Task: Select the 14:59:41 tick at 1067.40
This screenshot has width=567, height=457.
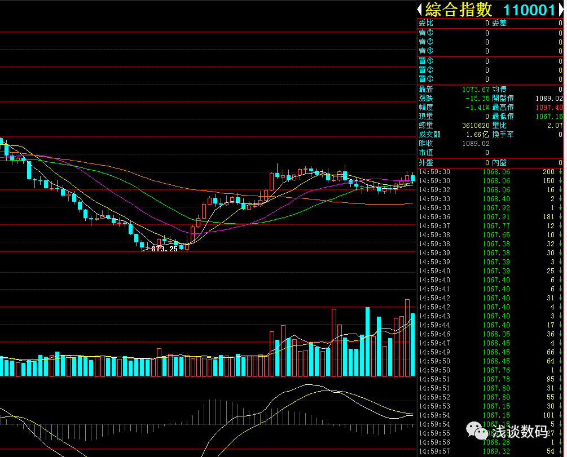Action: [490, 289]
